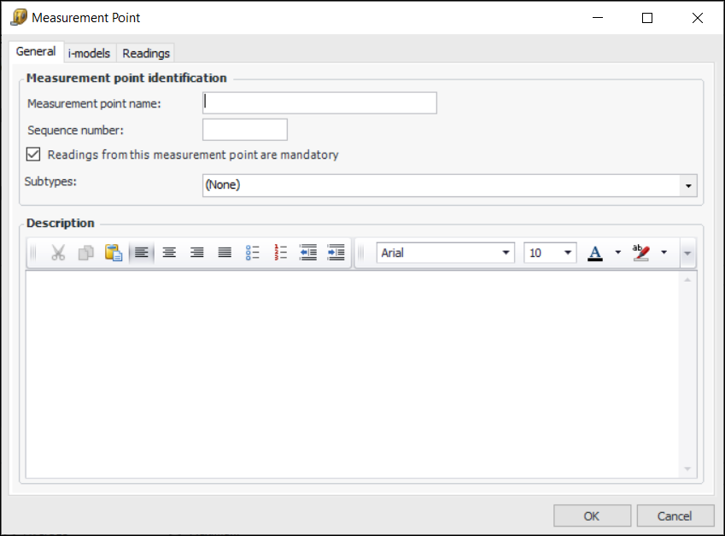Justify the description text
This screenshot has height=536, width=725.
click(225, 253)
